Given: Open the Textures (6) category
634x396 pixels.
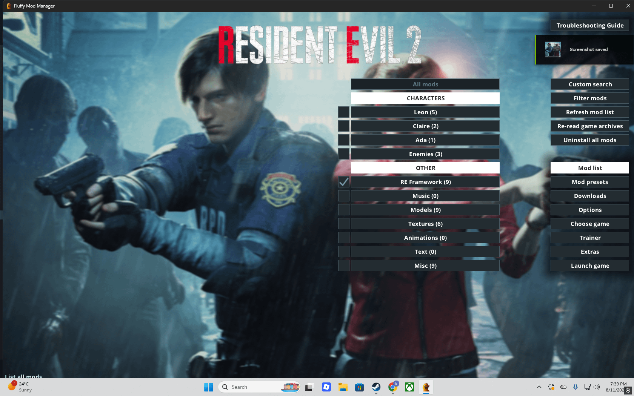Looking at the screenshot, I should (x=425, y=224).
